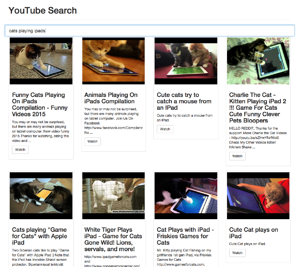
Task: Watch the Animals Playing On iPads Compilation video
Action: click(x=92, y=142)
